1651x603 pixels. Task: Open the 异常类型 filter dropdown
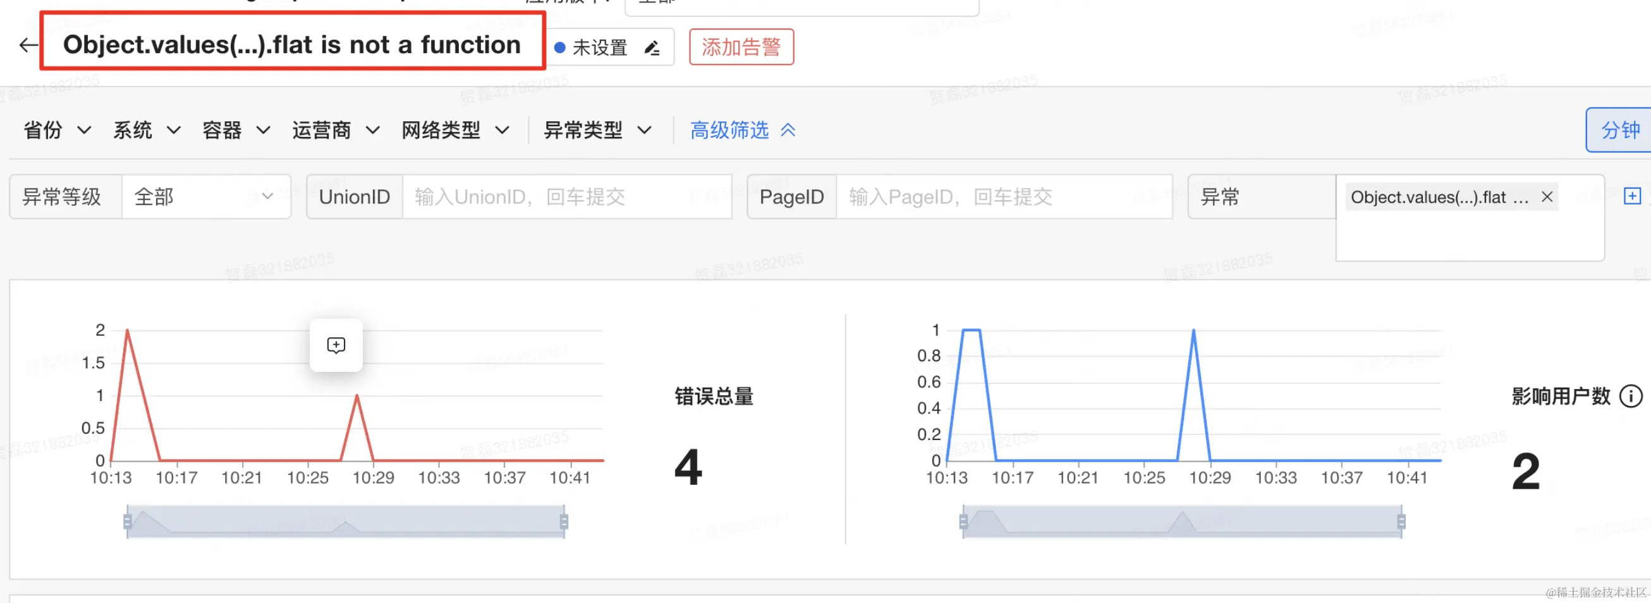(x=598, y=130)
